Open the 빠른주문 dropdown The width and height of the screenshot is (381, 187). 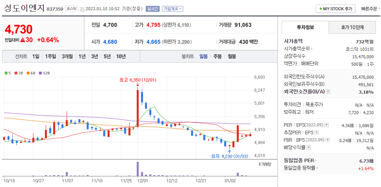point(371,9)
